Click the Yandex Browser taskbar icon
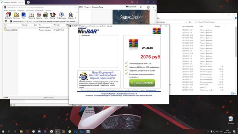This screenshot has width=238, height=134. (51, 131)
